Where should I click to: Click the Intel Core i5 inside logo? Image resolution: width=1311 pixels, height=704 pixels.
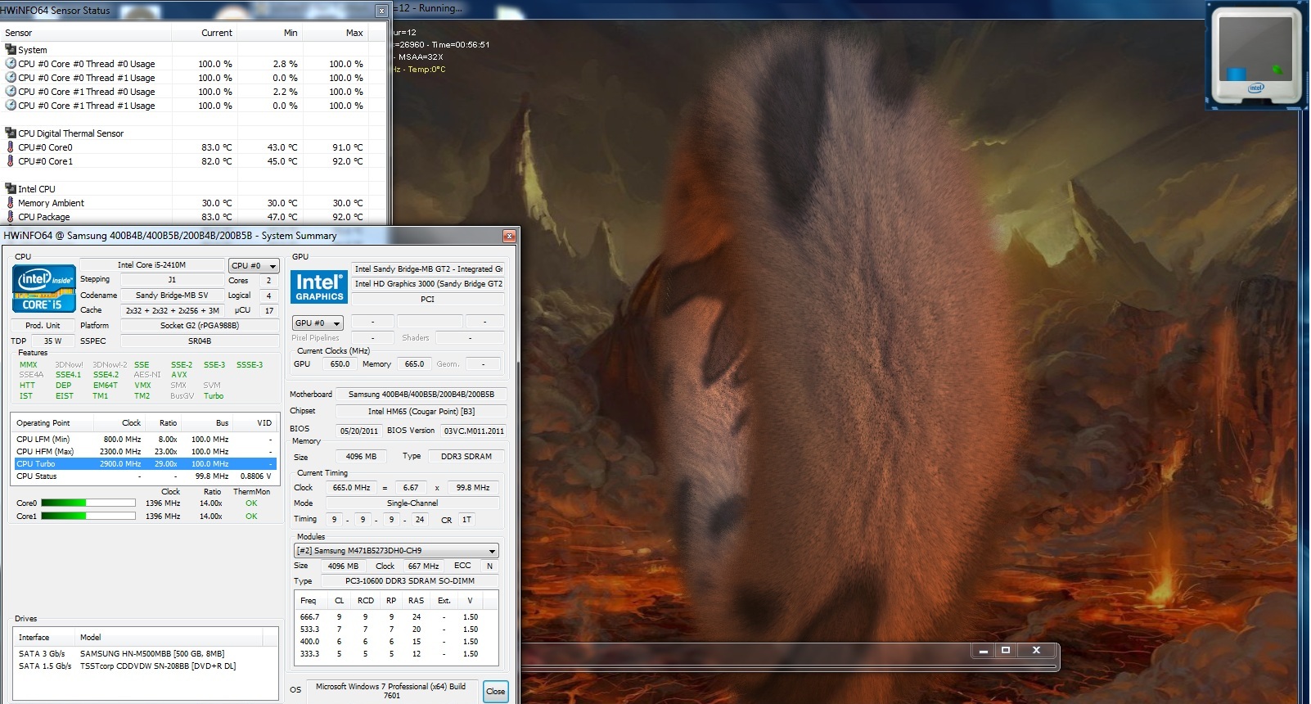[x=44, y=289]
